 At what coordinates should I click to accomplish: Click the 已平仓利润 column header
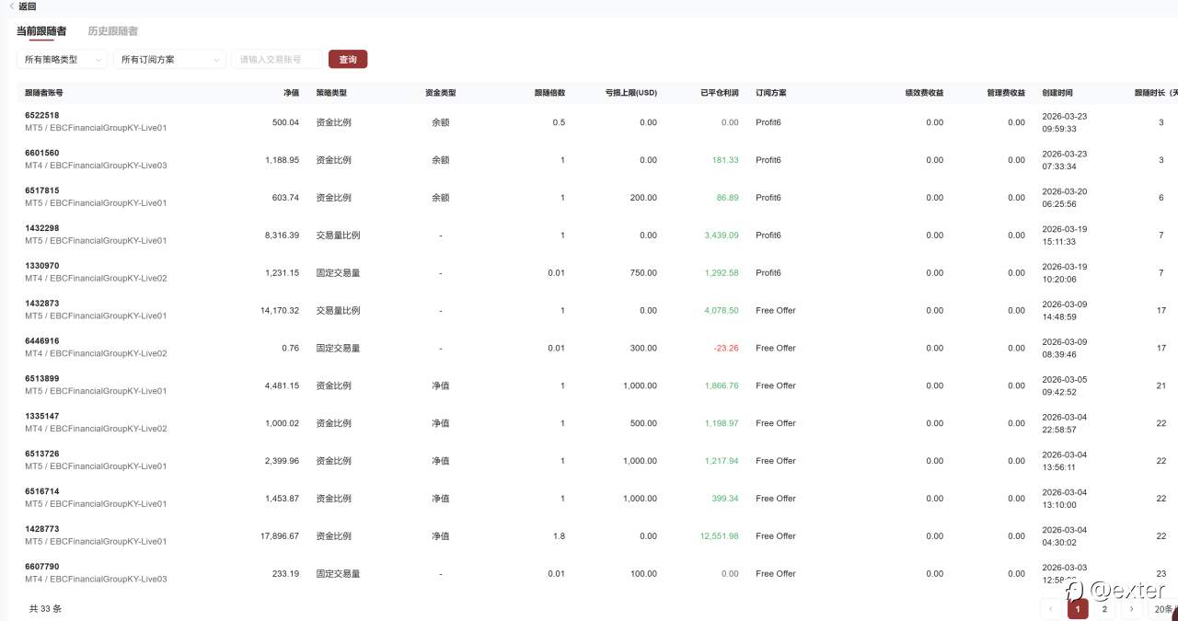point(719,93)
